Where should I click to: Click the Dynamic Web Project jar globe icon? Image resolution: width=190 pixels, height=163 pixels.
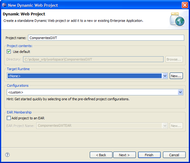tap(177, 20)
